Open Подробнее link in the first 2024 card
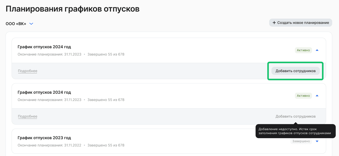 click(27, 71)
